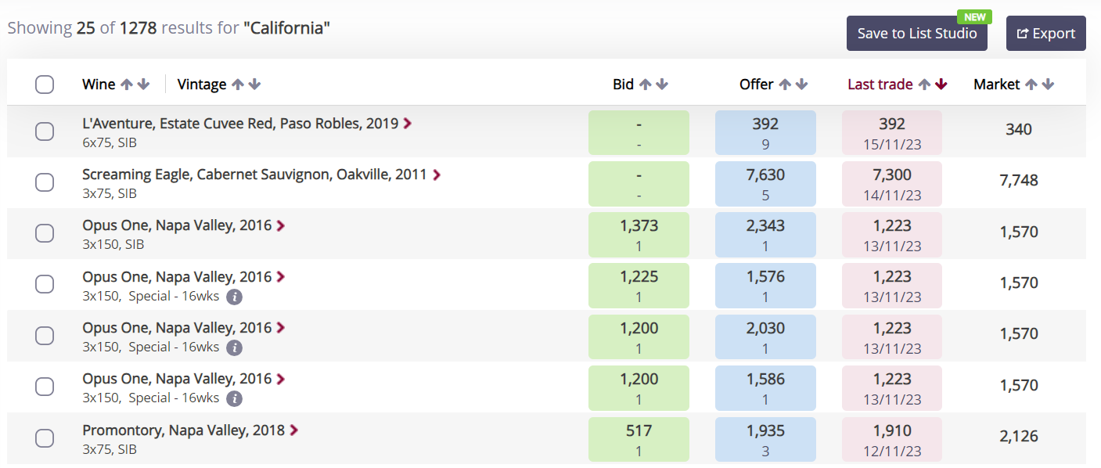Sort Market column ascending arrow
The width and height of the screenshot is (1101, 468).
[x=1031, y=85]
